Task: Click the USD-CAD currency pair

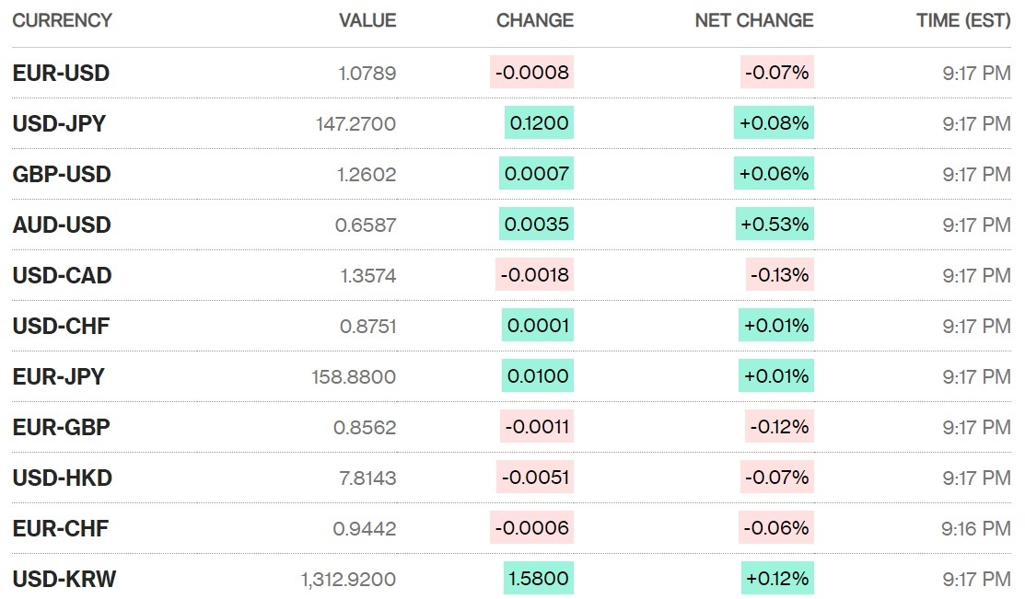Action: point(63,275)
